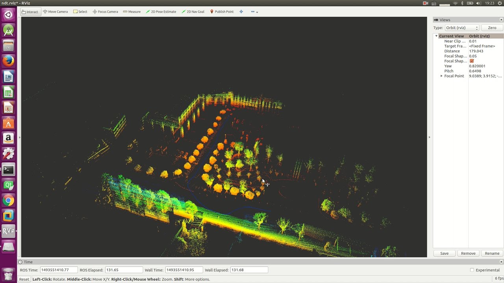Image resolution: width=504 pixels, height=283 pixels.
Task: Click the Wall Elapsed field
Action: click(x=249, y=270)
